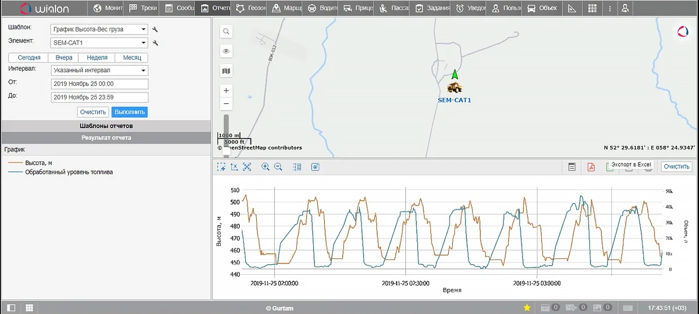The width and height of the screenshot is (699, 314).
Task: Click the map search magnifier icon
Action: click(x=227, y=32)
